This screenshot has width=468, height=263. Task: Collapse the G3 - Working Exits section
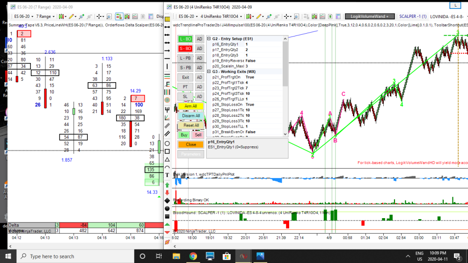click(x=209, y=71)
